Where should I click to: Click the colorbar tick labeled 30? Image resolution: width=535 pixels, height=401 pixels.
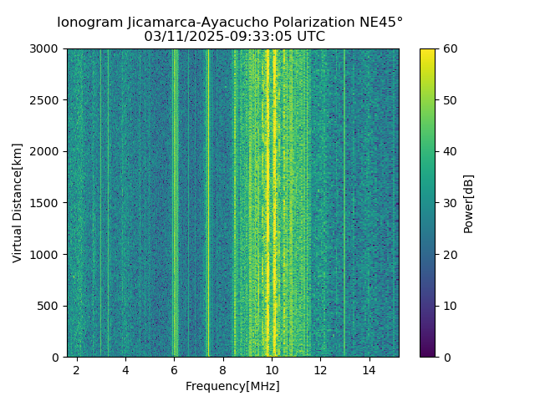click(x=450, y=203)
